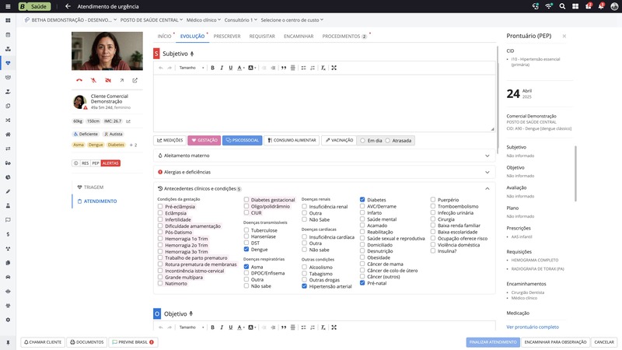
Task: Mute microphone under patient video
Action: pos(93,80)
